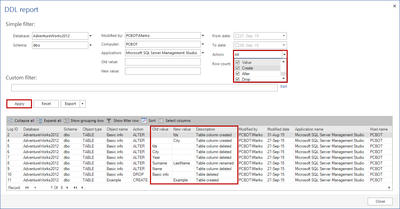Click the Edit custom filter link
The height and width of the screenshot is (209, 400).
[x=283, y=86]
